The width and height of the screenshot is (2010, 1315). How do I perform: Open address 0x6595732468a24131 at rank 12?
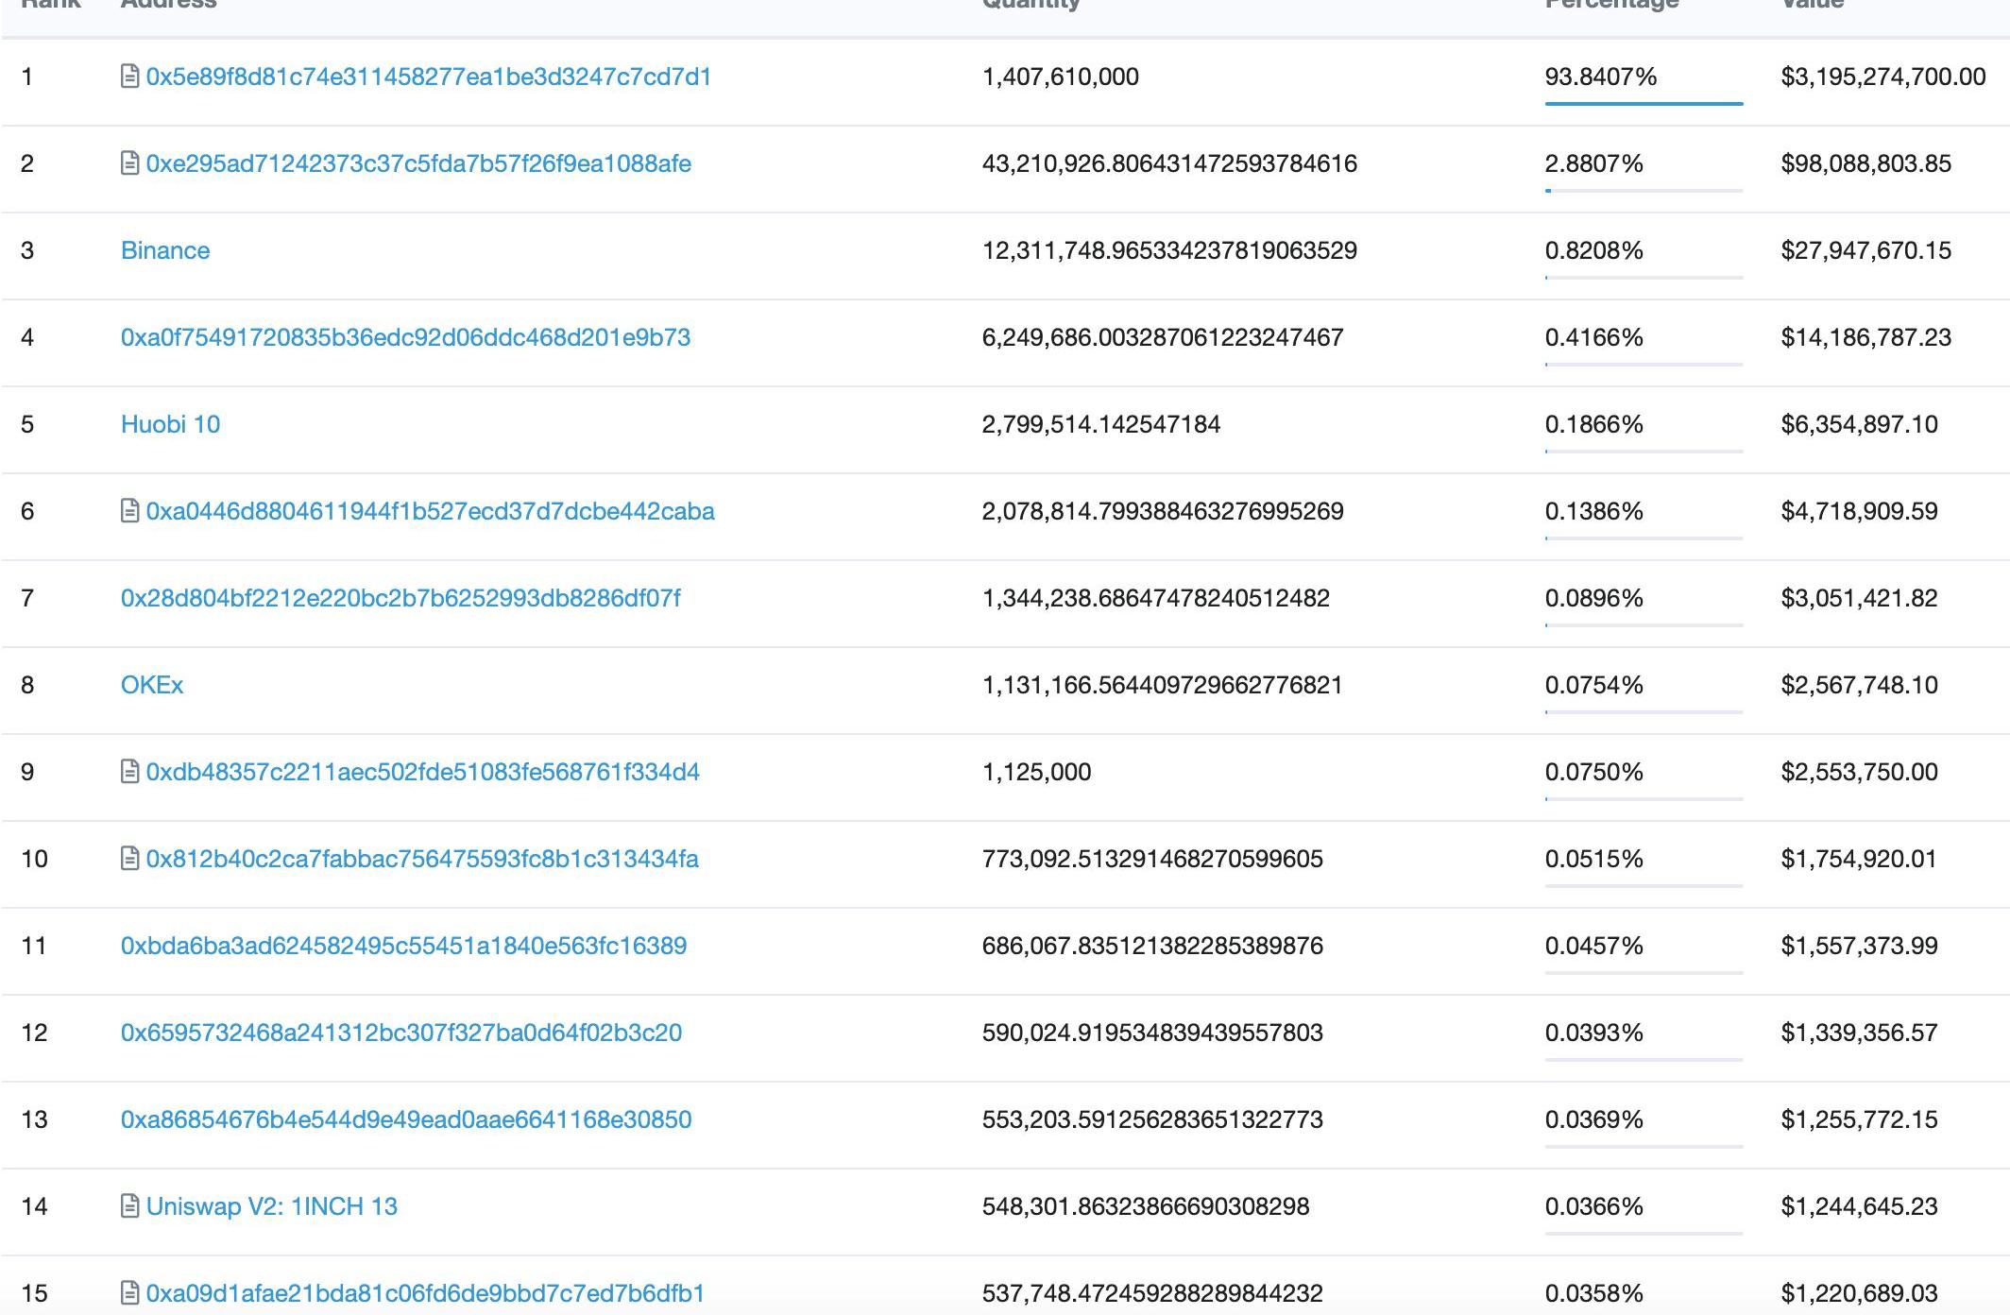point(401,1033)
